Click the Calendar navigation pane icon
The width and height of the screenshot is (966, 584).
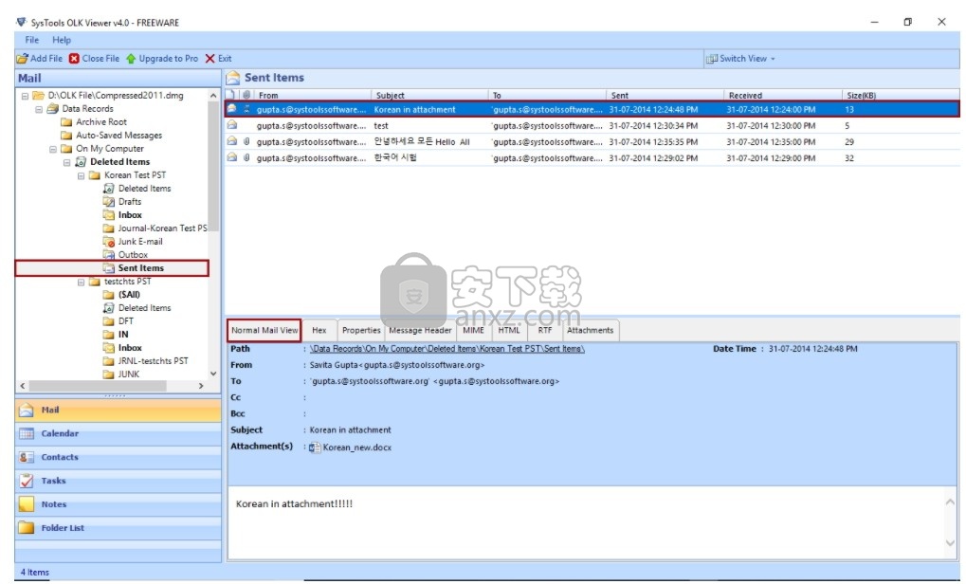click(x=27, y=433)
